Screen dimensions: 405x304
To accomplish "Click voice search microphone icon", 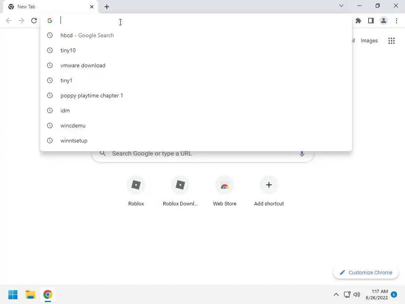I will pos(302,154).
